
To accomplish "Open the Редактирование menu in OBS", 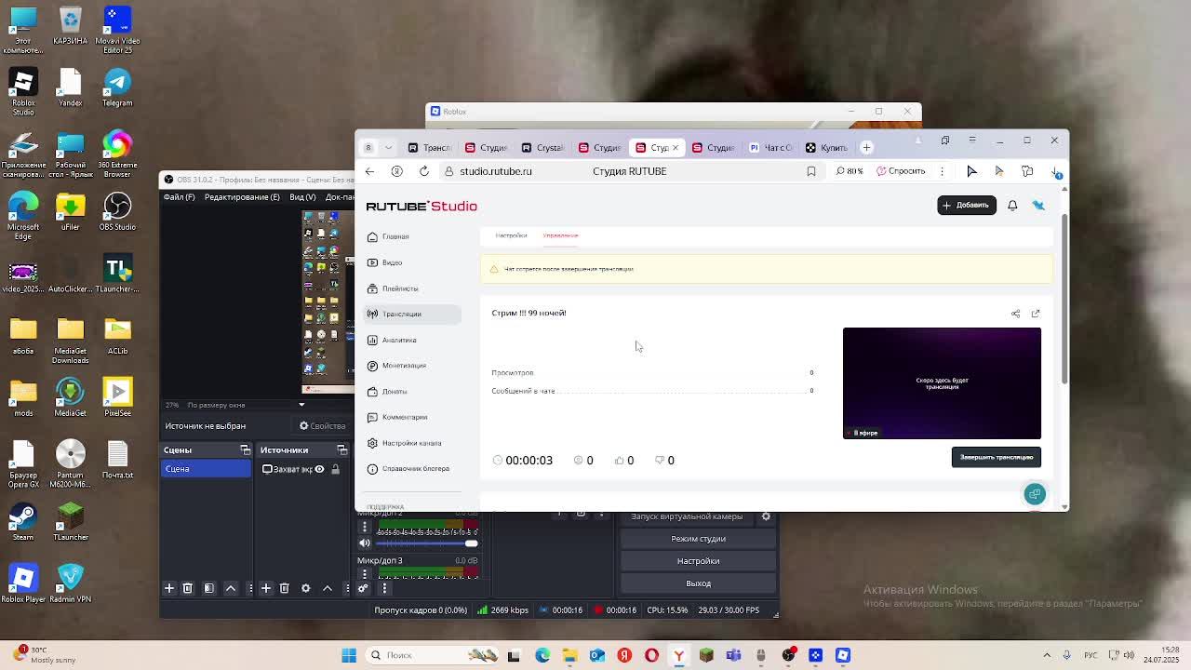I will point(242,197).
